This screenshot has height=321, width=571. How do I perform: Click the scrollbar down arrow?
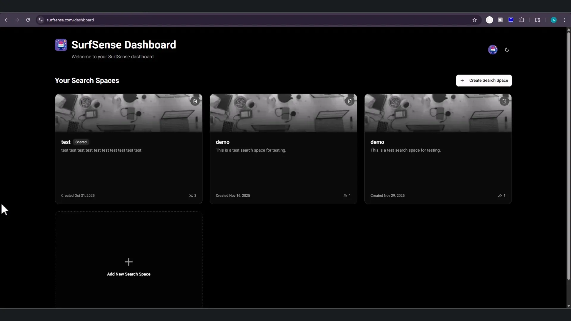pyautogui.click(x=569, y=306)
